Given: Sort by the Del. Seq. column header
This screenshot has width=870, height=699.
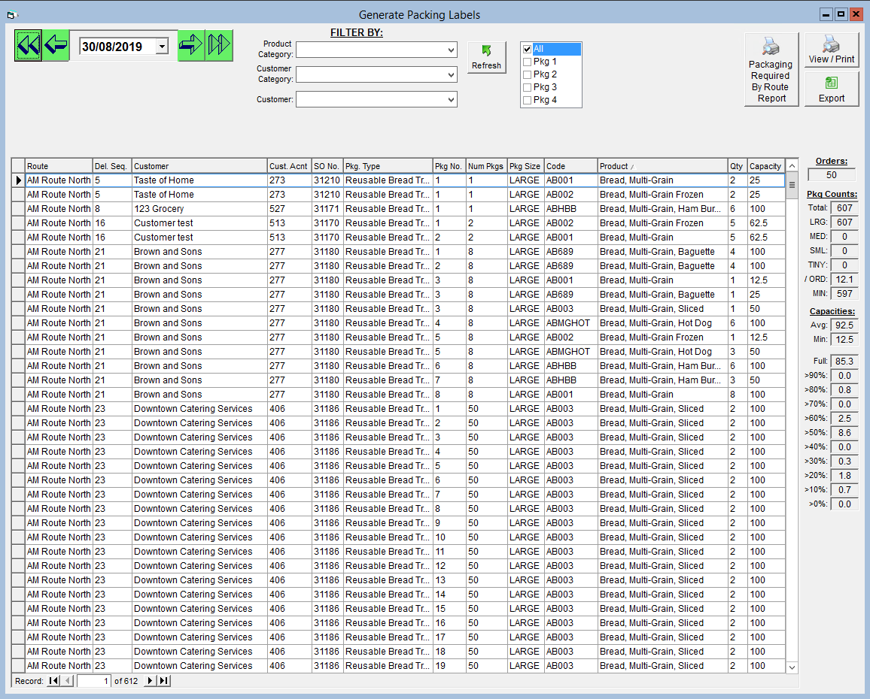Looking at the screenshot, I should pos(112,166).
